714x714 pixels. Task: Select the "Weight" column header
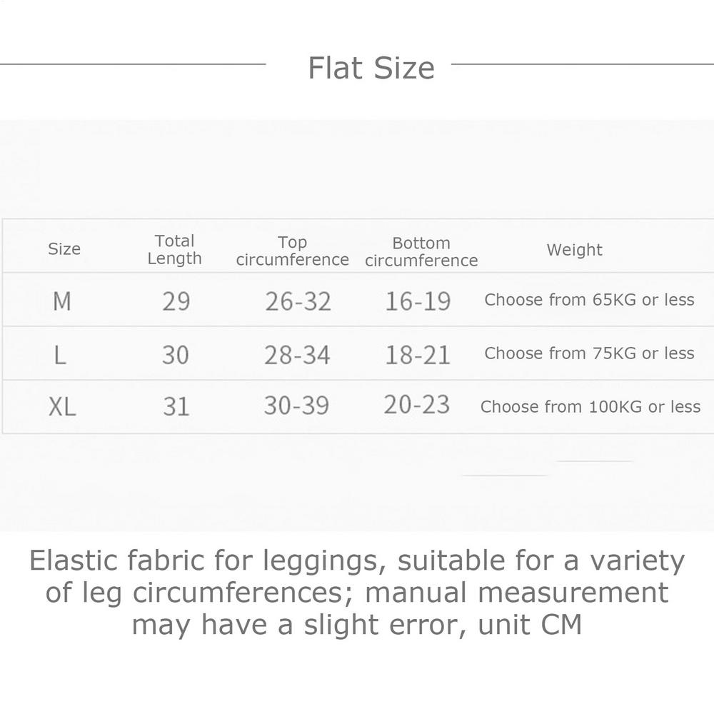(x=574, y=250)
